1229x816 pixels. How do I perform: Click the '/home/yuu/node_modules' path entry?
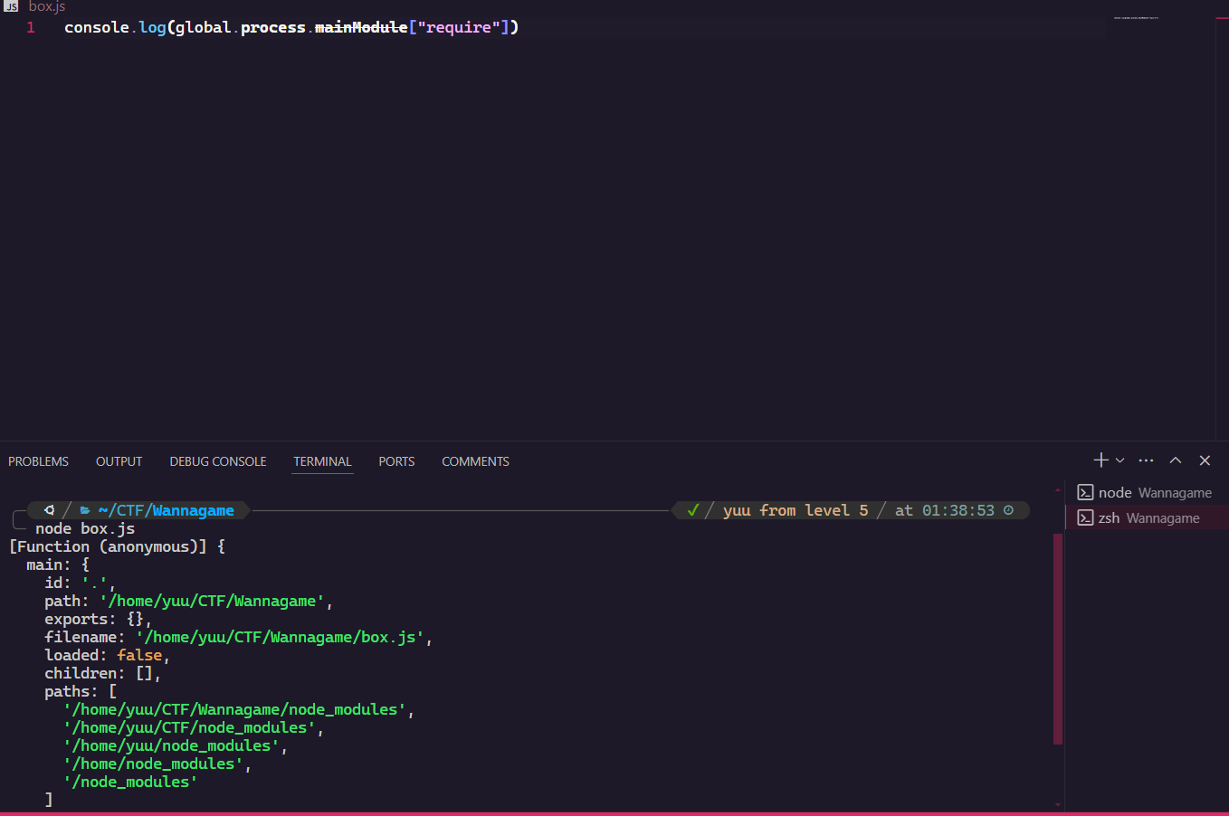(x=171, y=745)
